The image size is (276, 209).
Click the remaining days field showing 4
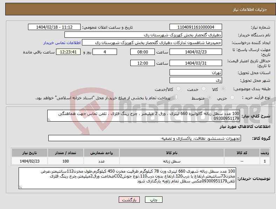[x=105, y=52]
